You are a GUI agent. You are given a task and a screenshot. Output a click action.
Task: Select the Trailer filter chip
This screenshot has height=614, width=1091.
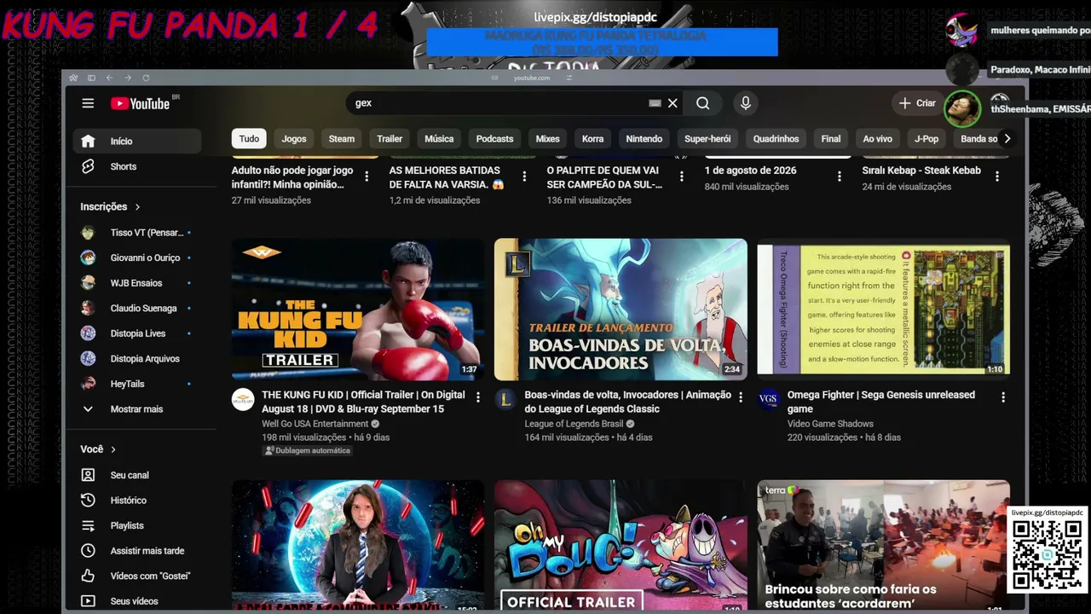[x=390, y=139]
